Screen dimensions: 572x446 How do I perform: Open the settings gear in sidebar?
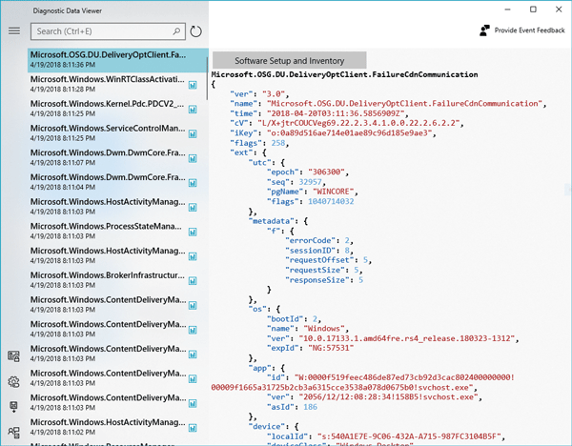tap(14, 382)
